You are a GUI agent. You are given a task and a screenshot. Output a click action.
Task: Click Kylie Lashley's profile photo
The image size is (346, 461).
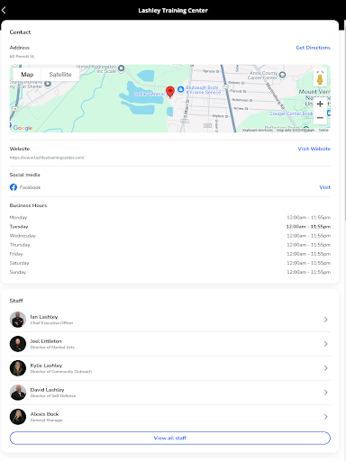click(18, 368)
